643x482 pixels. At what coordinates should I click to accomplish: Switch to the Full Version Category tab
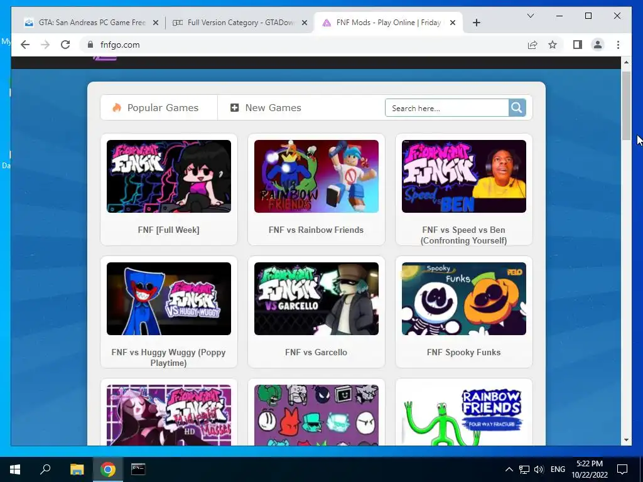tap(240, 23)
